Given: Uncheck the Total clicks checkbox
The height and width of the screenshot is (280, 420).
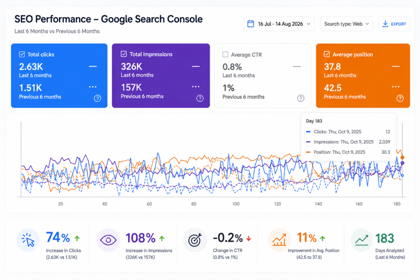Looking at the screenshot, I should [22, 55].
